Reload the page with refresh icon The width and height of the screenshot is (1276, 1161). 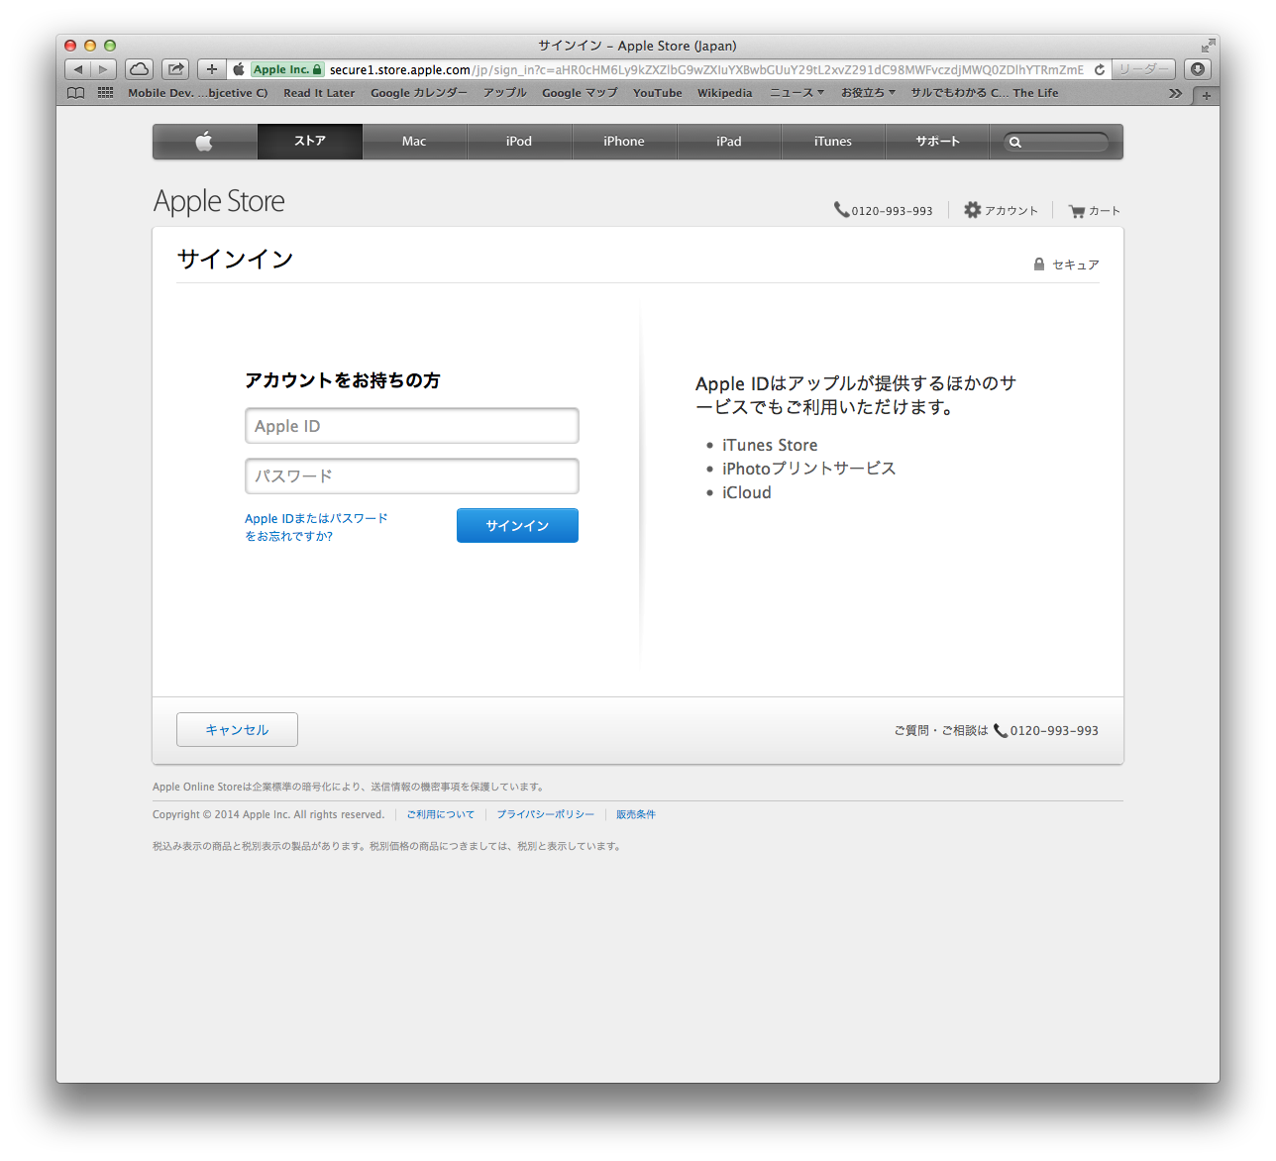click(x=1099, y=70)
